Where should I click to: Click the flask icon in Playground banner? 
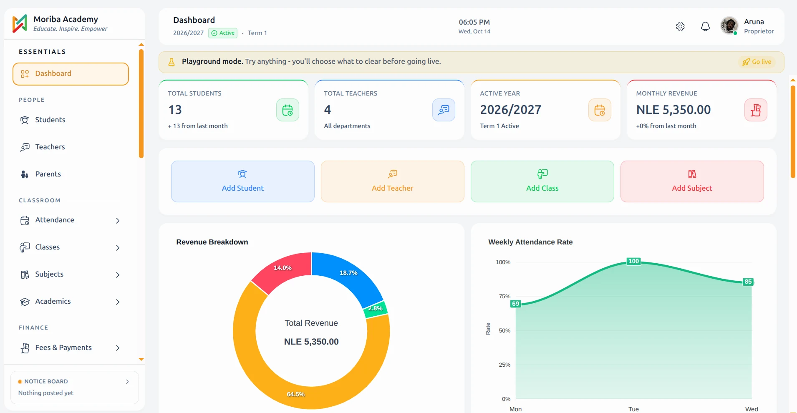tap(171, 62)
